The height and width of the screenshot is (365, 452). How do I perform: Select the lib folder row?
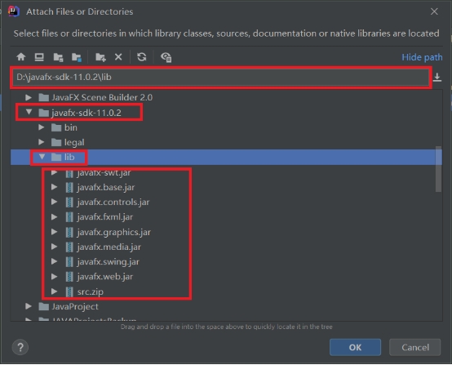[x=226, y=158]
